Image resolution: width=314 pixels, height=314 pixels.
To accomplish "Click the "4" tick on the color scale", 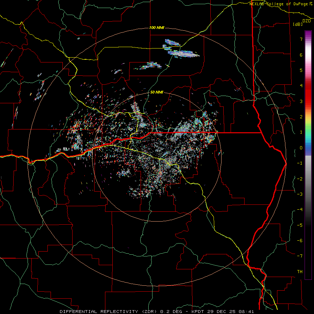I will [x=301, y=86].
